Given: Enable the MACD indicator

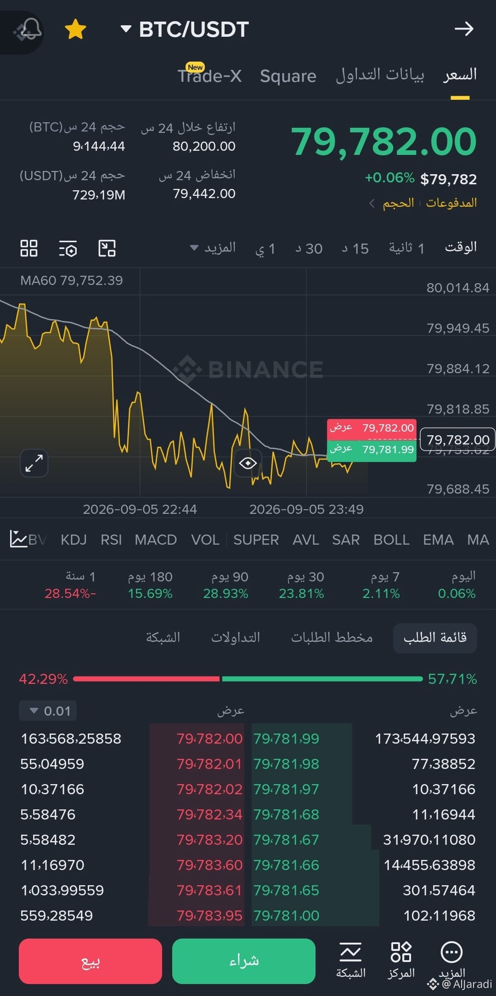Looking at the screenshot, I should pos(156,540).
